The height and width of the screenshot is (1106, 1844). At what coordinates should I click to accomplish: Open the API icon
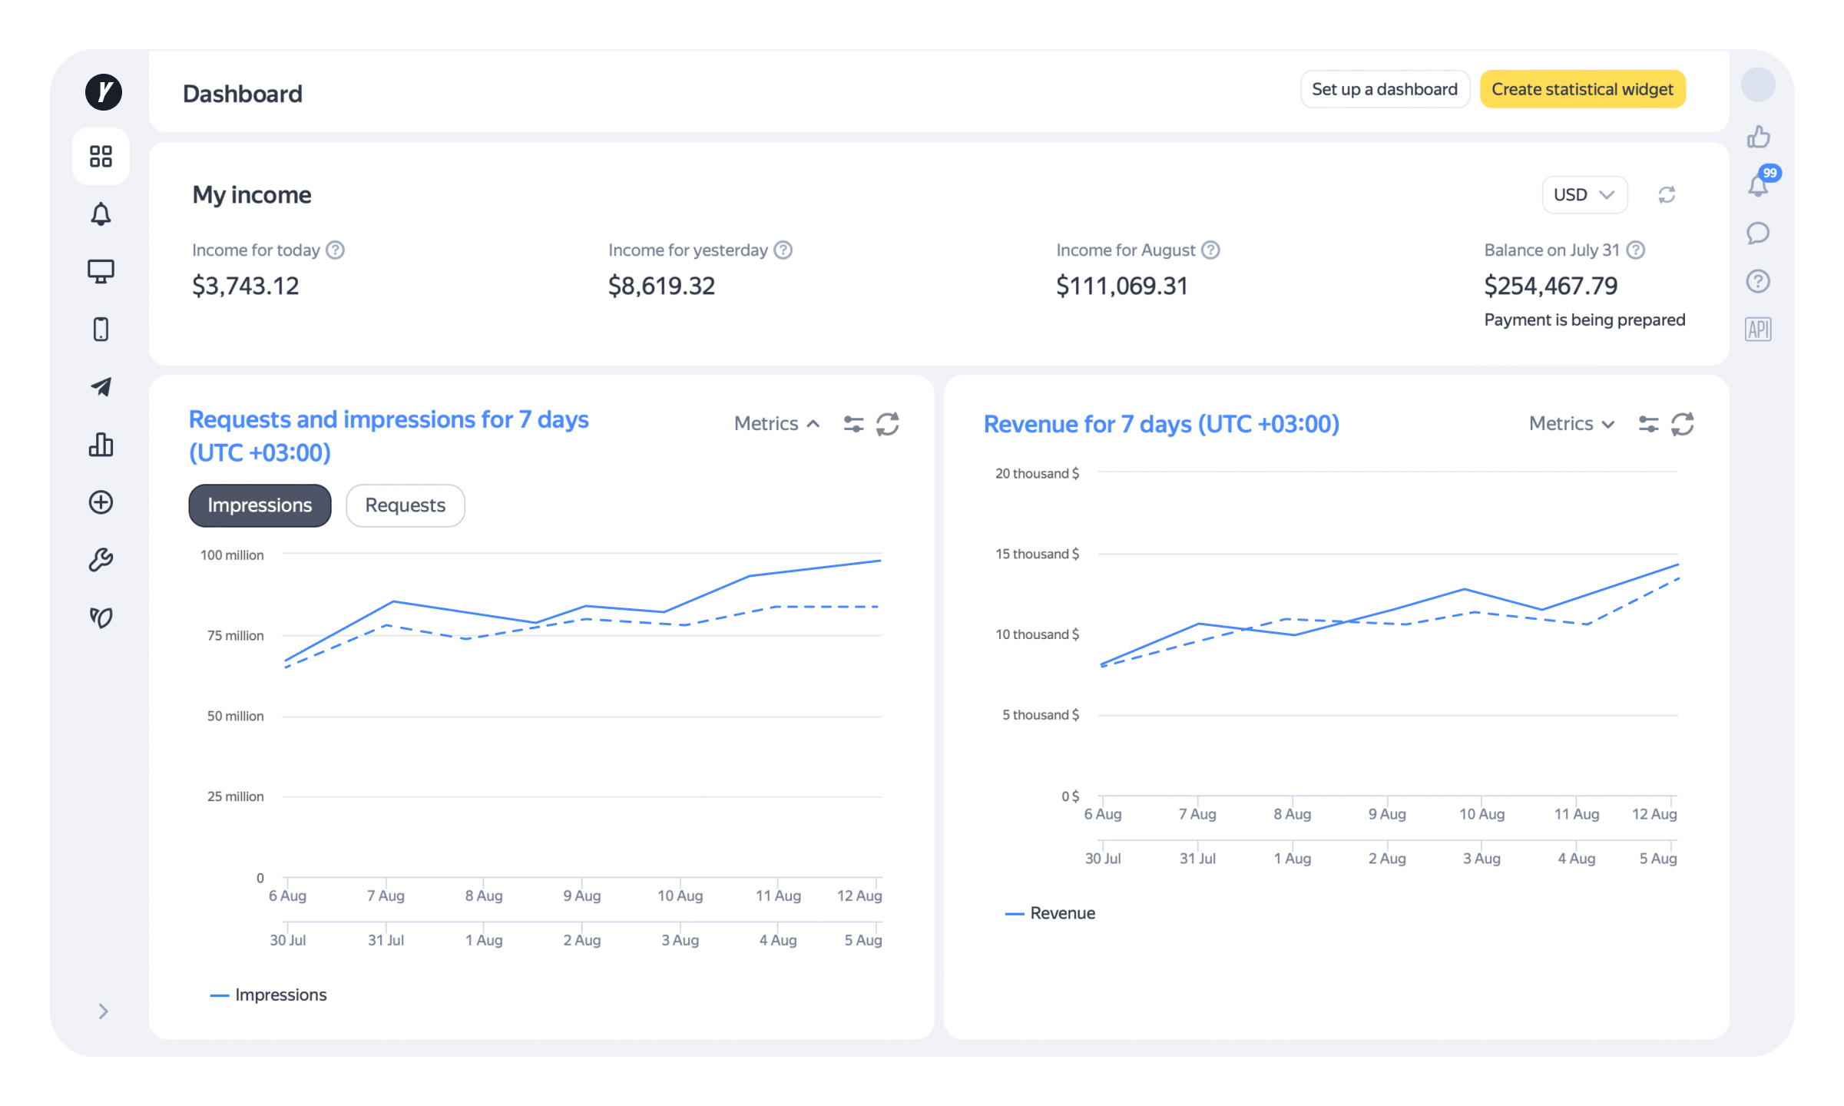point(1758,329)
